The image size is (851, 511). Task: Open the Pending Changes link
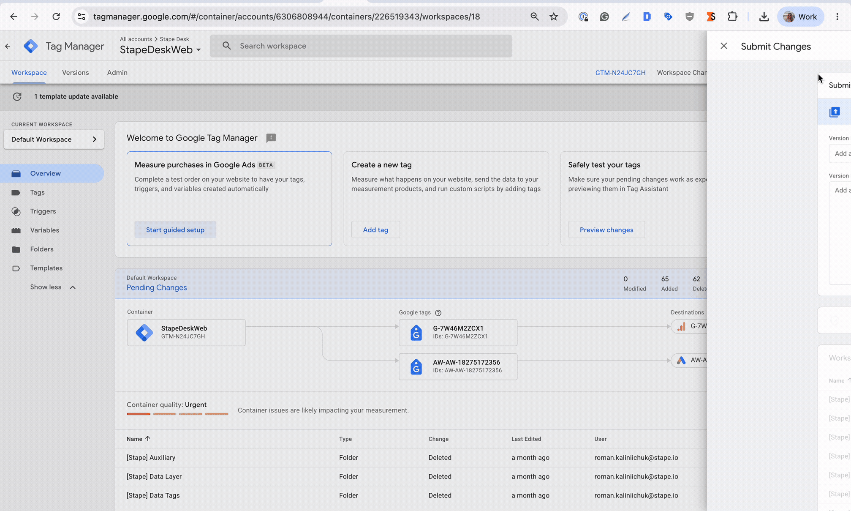157,287
